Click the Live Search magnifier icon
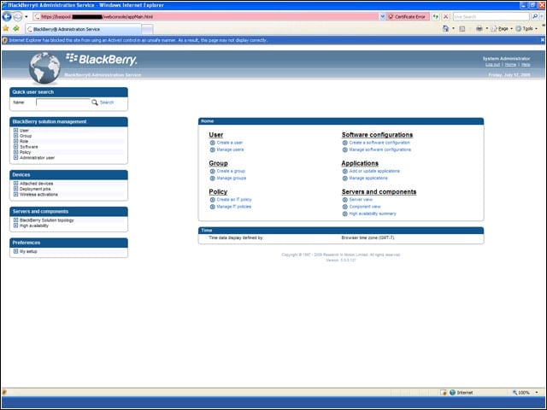Image resolution: width=547 pixels, height=410 pixels. point(535,16)
